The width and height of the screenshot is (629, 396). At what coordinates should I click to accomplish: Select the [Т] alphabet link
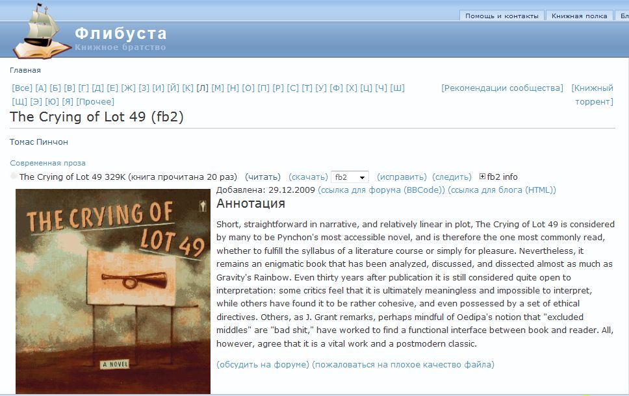pyautogui.click(x=307, y=88)
